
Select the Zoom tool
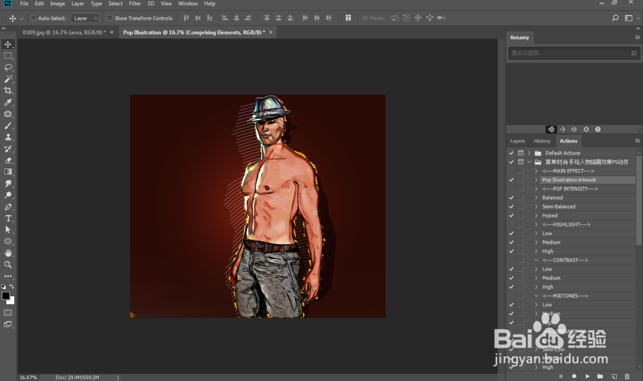(8, 264)
